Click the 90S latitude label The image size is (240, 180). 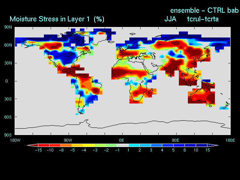(8, 135)
